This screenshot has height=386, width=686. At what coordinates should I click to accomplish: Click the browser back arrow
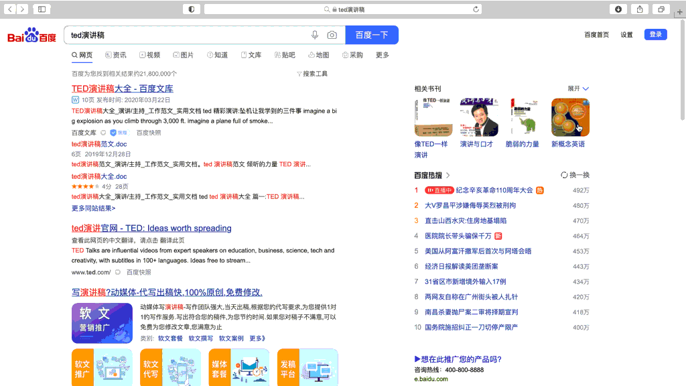coord(11,9)
